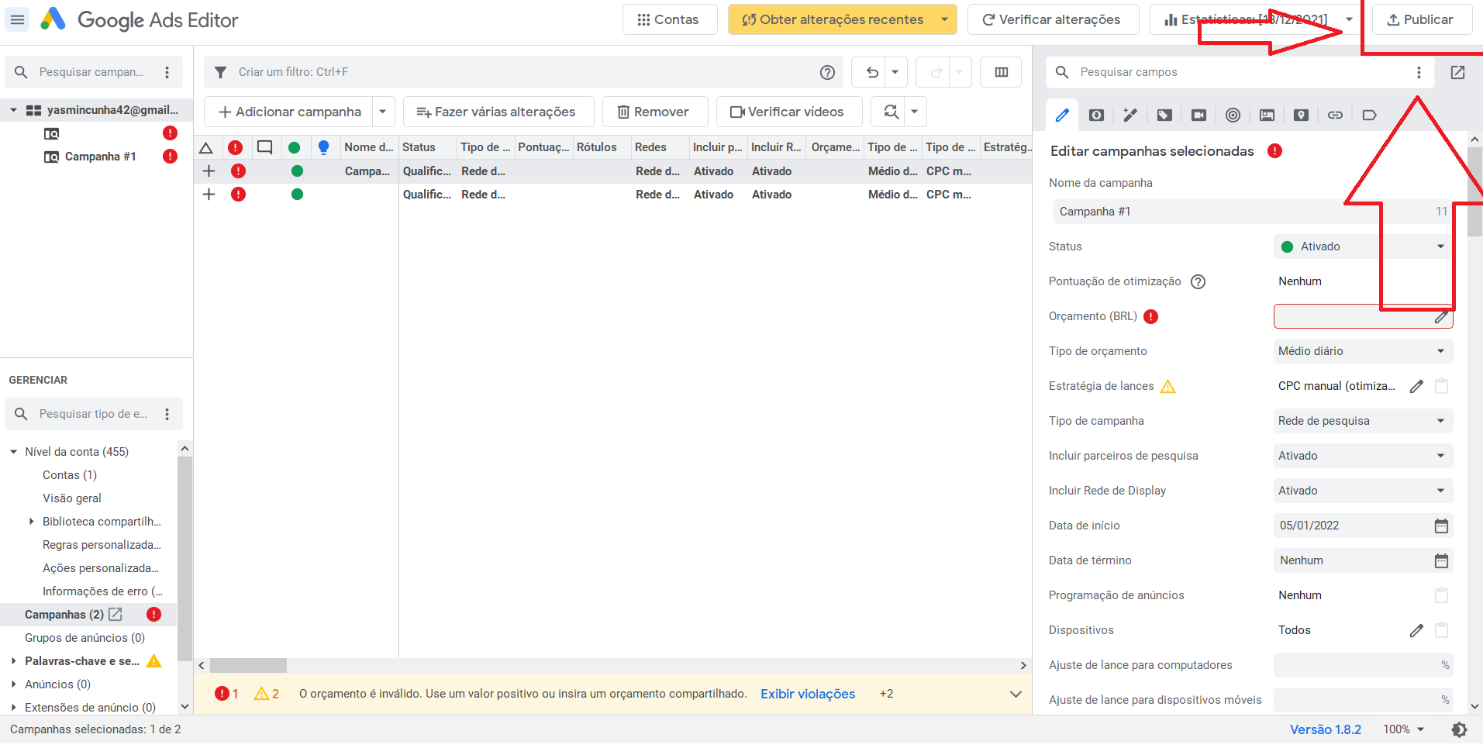Collapse the Nível da conta tree
Screen dimensions: 1483x748
(14, 452)
